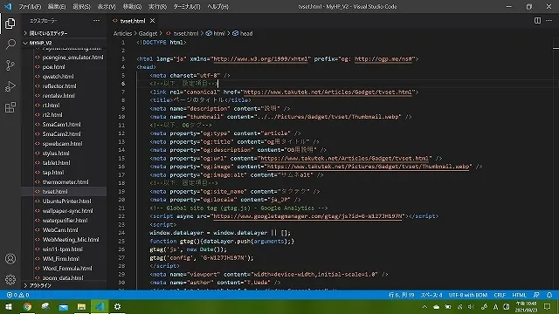Open the canonical link URL on line 7
Image resolution: width=559 pixels, height=314 pixels.
pos(328,92)
